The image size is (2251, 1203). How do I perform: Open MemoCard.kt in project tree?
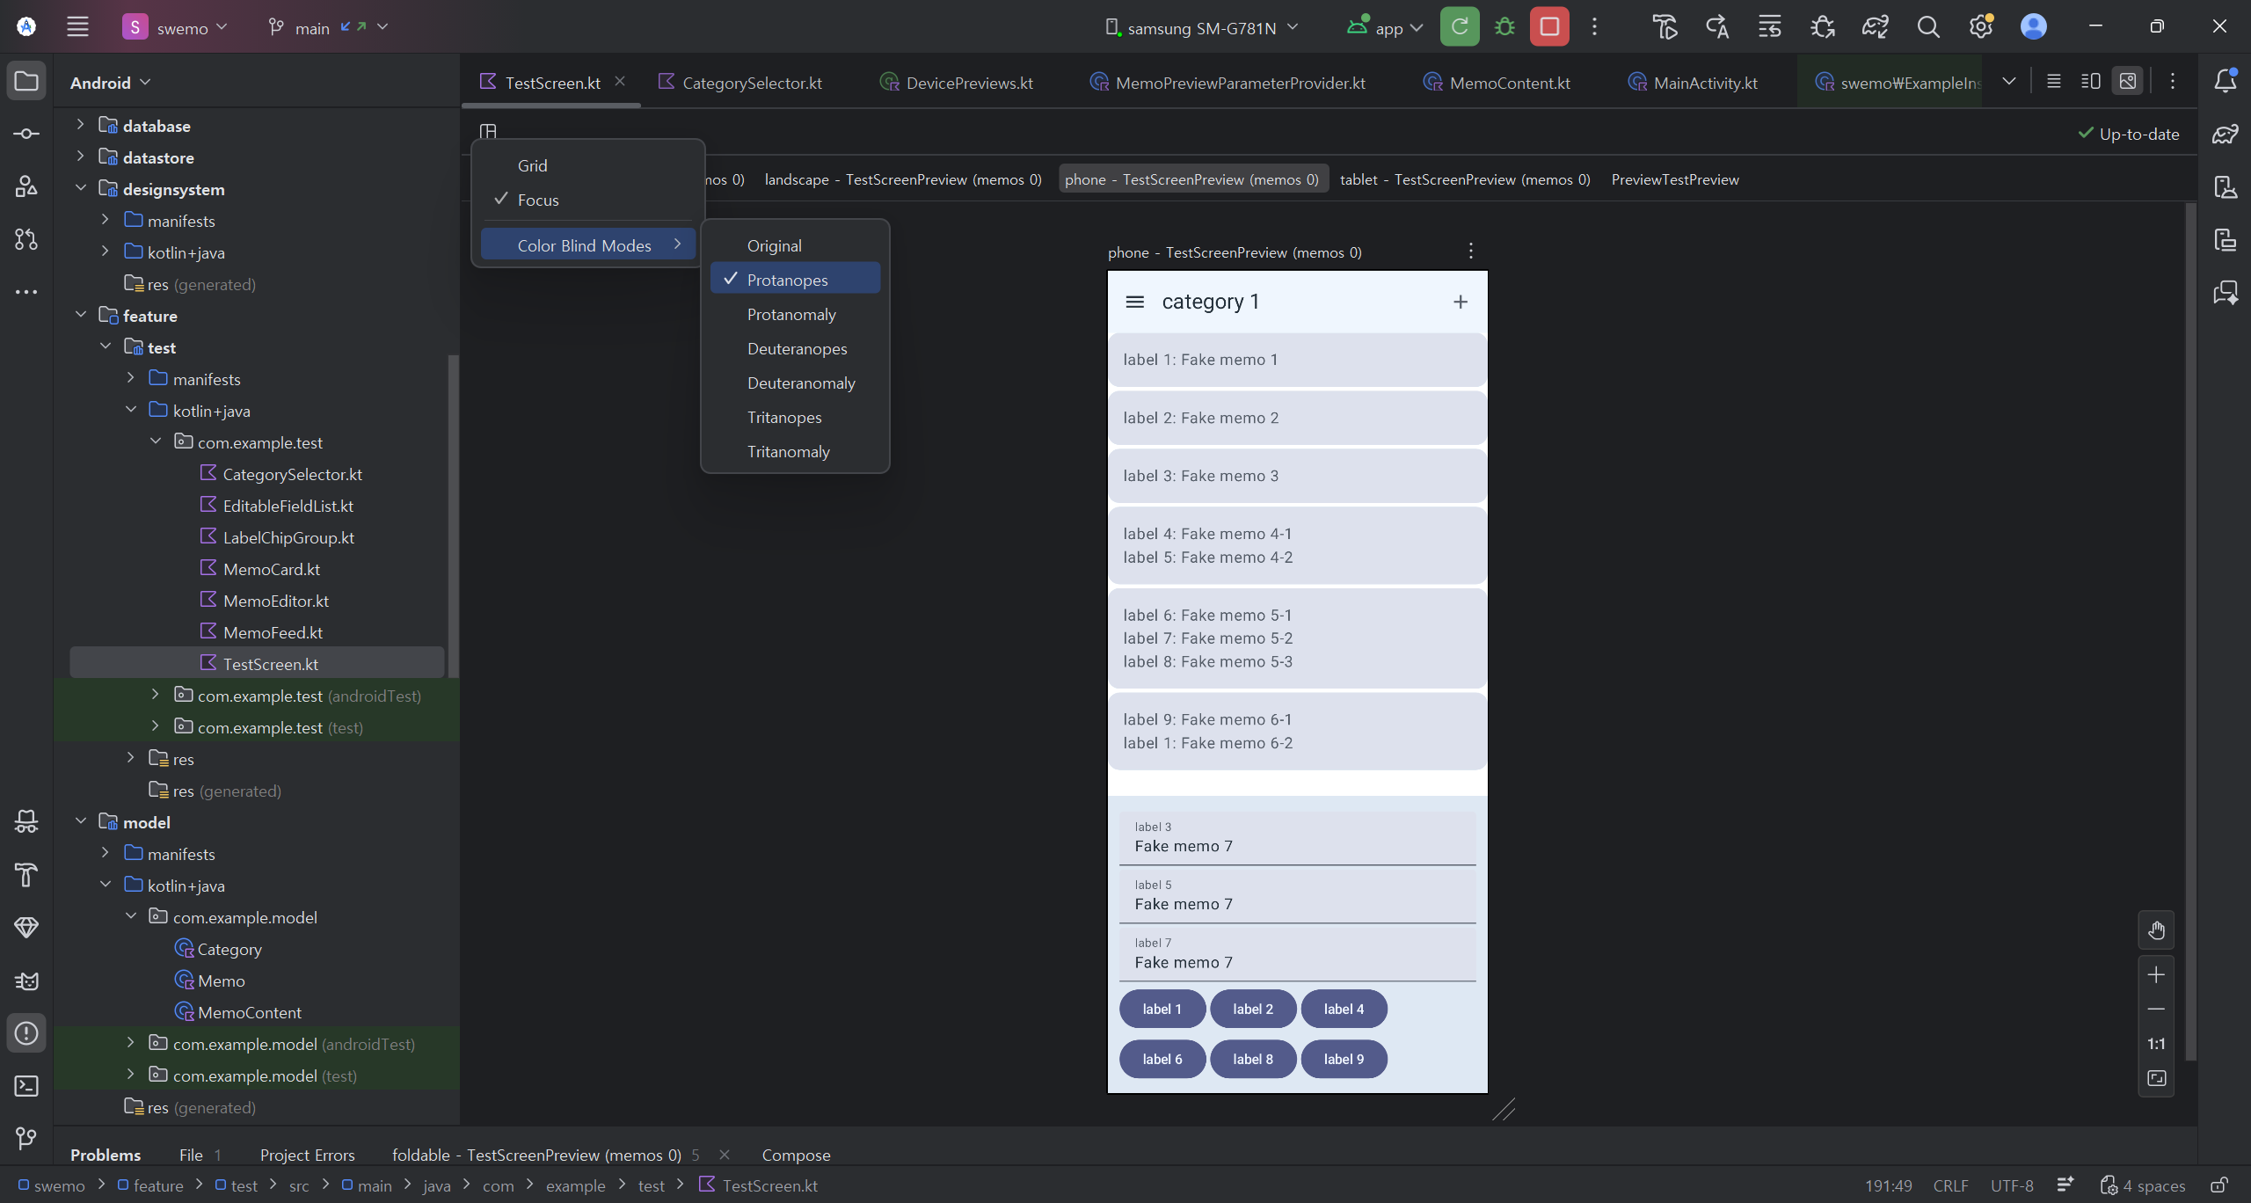pyautogui.click(x=271, y=569)
